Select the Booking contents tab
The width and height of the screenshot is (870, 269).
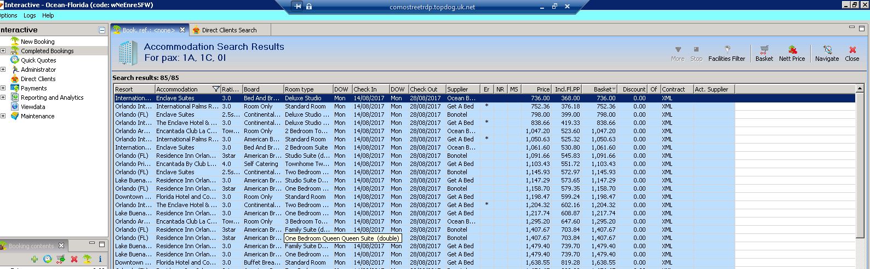coord(31,246)
